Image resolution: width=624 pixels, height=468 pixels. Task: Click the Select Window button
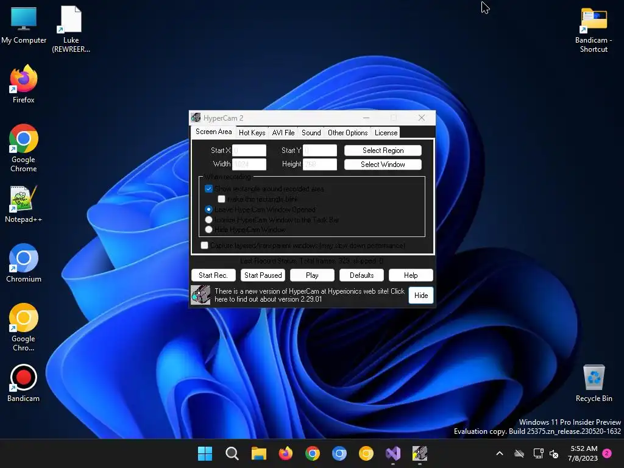coord(383,165)
